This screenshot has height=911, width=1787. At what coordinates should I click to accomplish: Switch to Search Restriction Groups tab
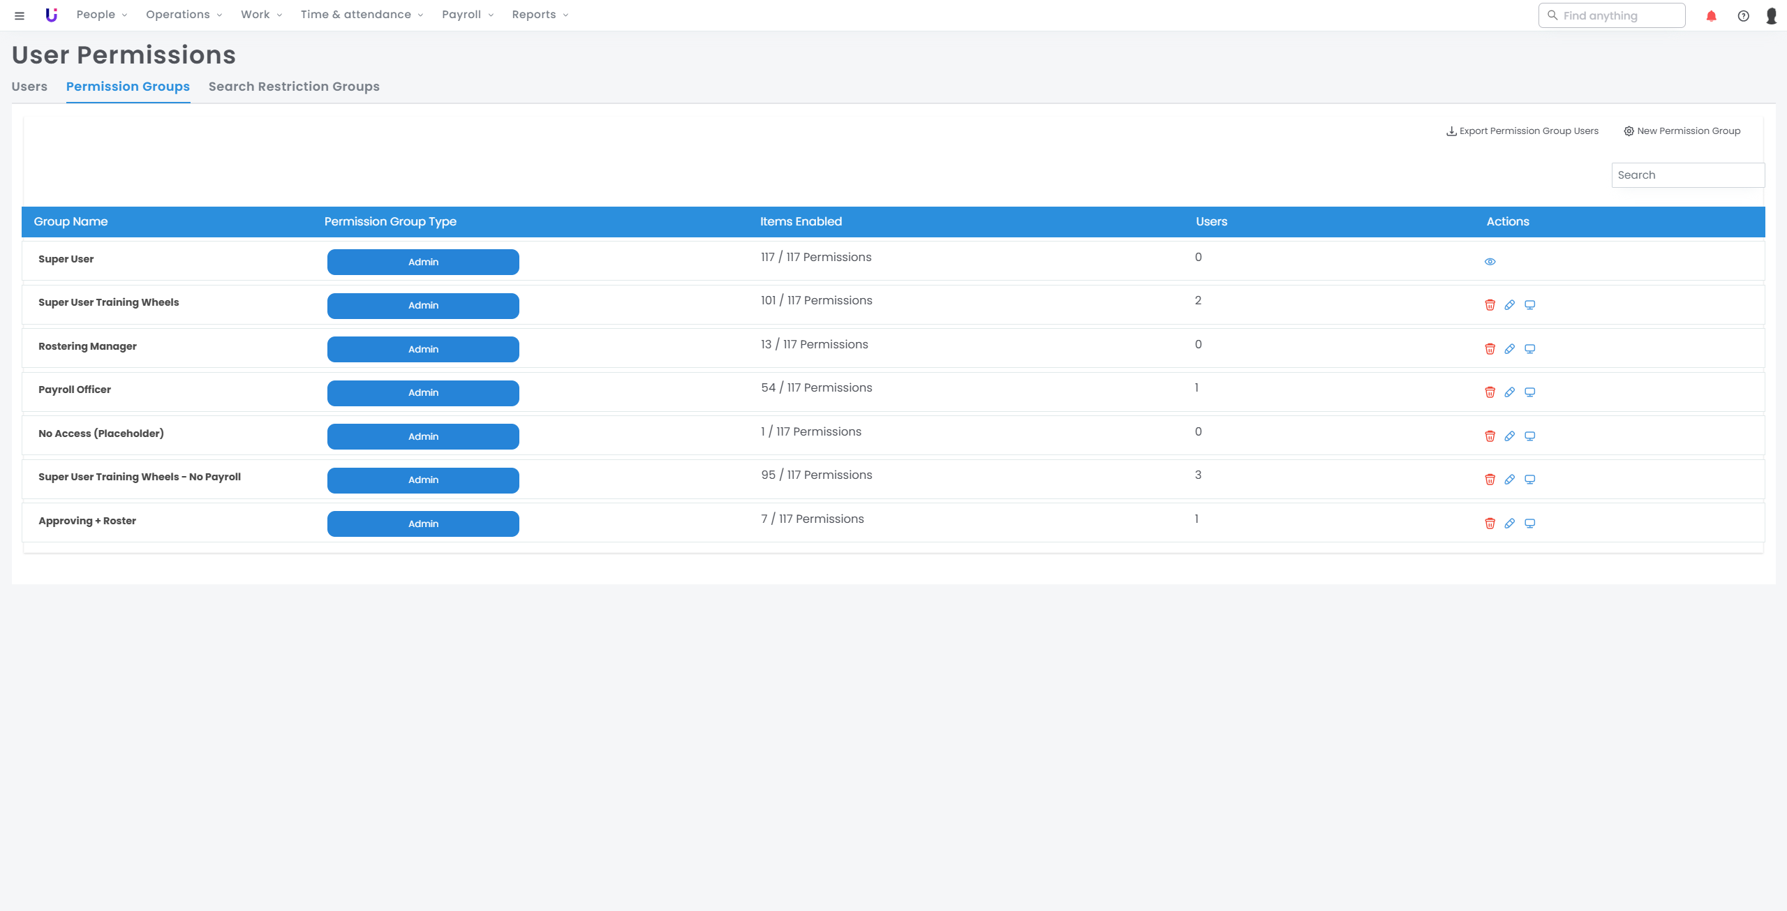[x=294, y=87]
